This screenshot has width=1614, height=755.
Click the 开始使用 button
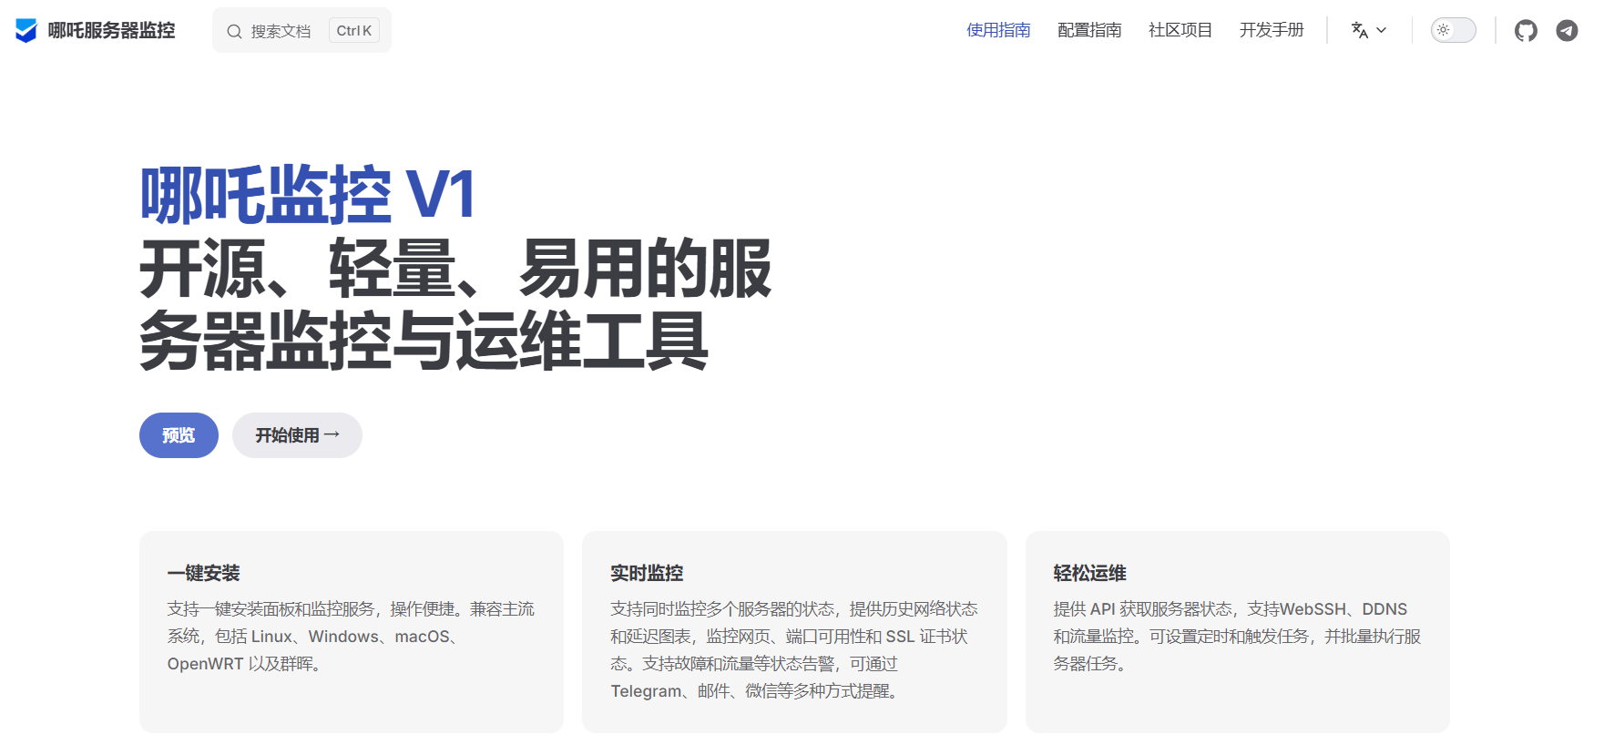tap(297, 435)
